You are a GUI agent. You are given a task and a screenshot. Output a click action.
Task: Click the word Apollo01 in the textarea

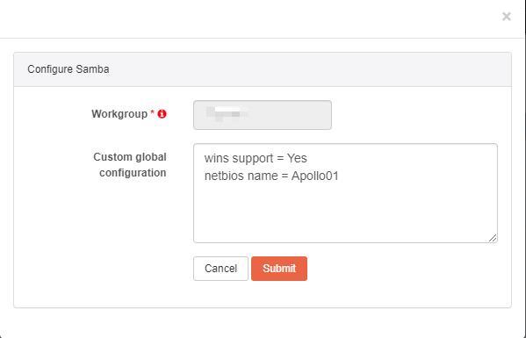tap(315, 176)
